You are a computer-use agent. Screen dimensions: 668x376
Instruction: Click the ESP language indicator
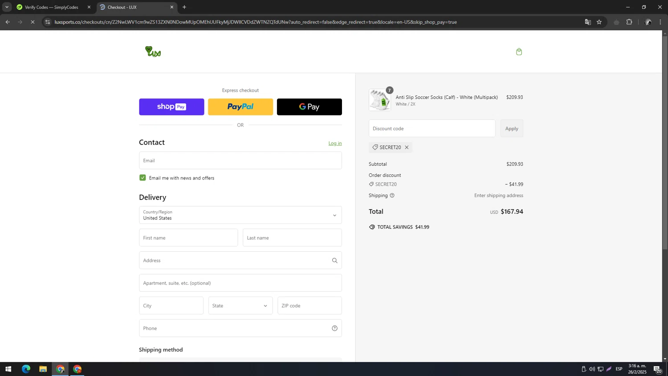pyautogui.click(x=619, y=369)
